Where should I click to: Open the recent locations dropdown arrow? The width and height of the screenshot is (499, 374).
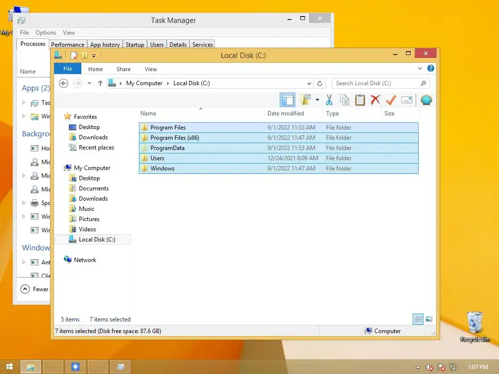pyautogui.click(x=90, y=83)
